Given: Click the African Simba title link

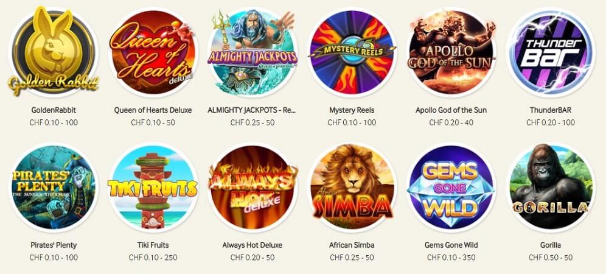Looking at the screenshot, I should click(352, 245).
